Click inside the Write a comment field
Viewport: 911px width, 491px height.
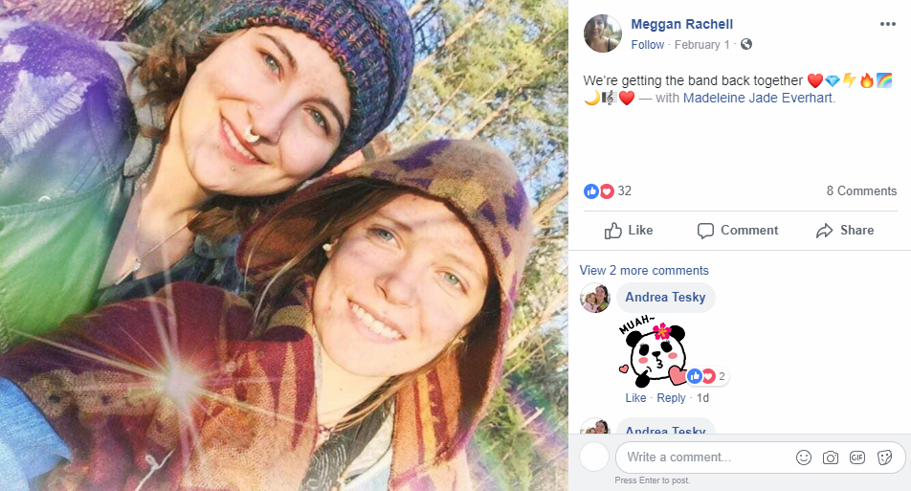point(703,458)
